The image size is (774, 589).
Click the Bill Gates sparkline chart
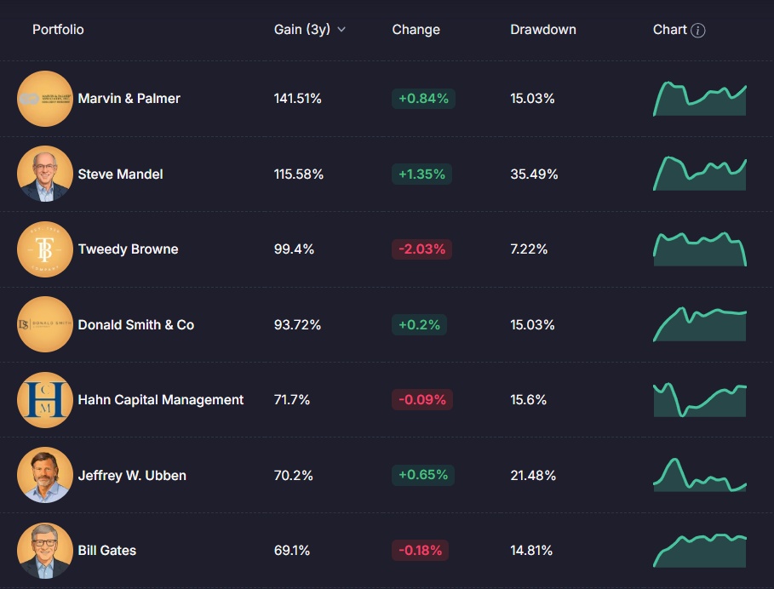pyautogui.click(x=699, y=551)
